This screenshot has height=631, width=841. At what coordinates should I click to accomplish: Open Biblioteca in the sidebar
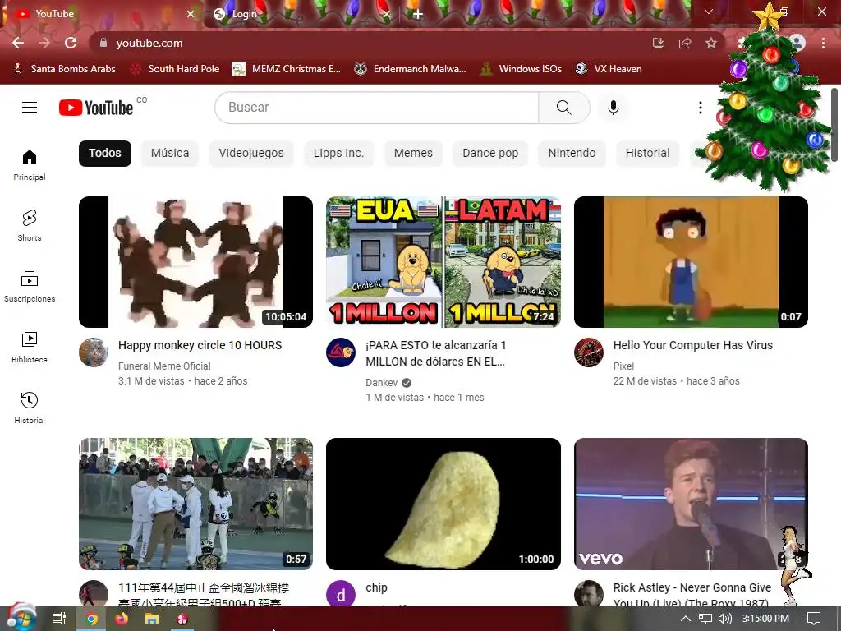(x=30, y=348)
